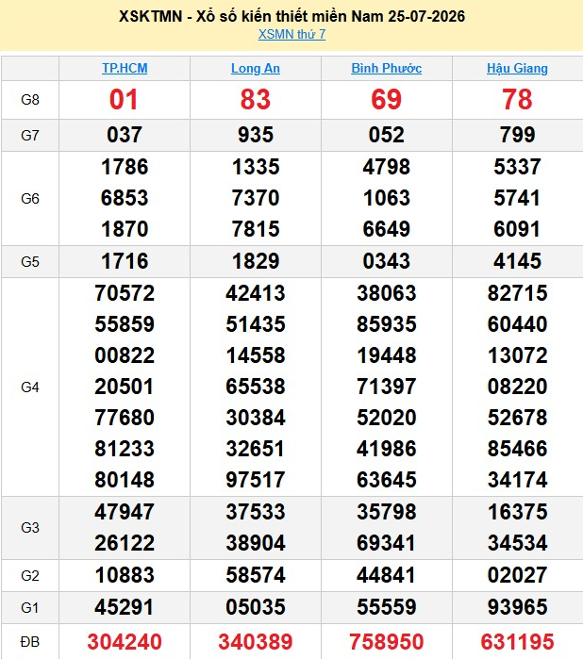
Task: Click the XSKTMN page title heading
Action: coord(291,16)
